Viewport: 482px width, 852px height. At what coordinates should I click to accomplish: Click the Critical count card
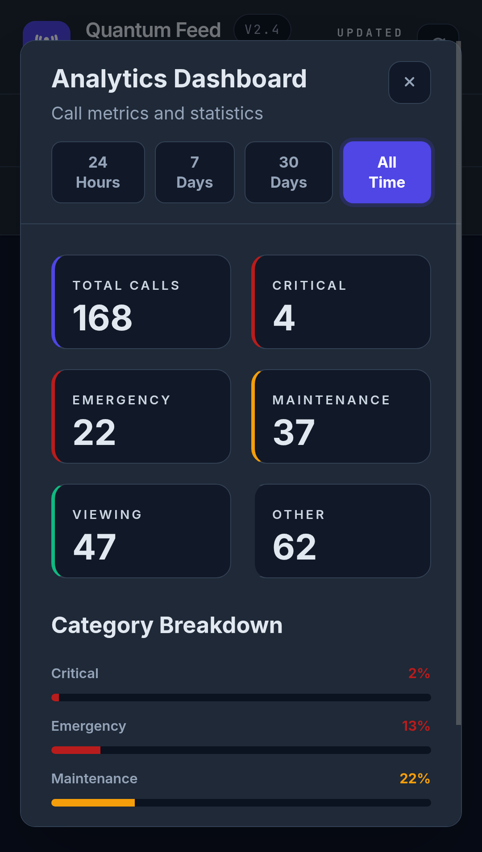click(x=341, y=302)
